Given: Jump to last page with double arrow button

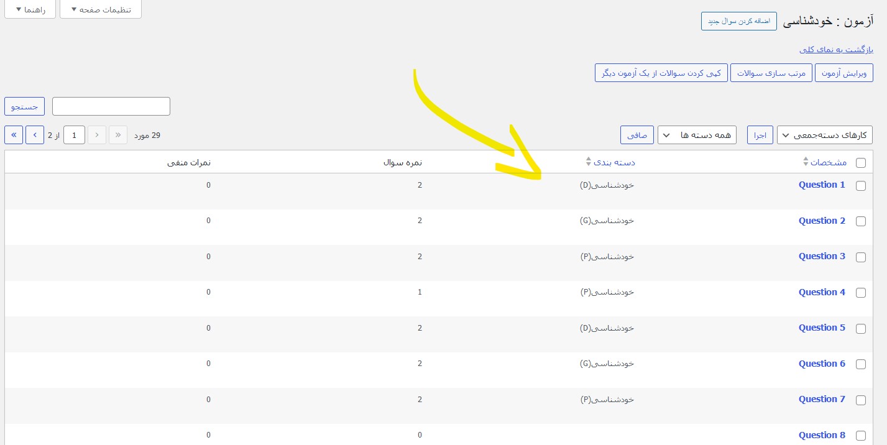Looking at the screenshot, I should [x=14, y=135].
